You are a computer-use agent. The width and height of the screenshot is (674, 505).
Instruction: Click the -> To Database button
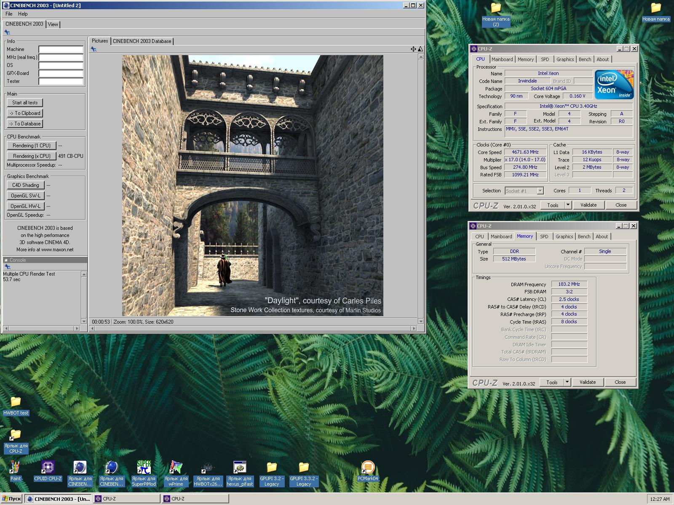[x=25, y=124]
